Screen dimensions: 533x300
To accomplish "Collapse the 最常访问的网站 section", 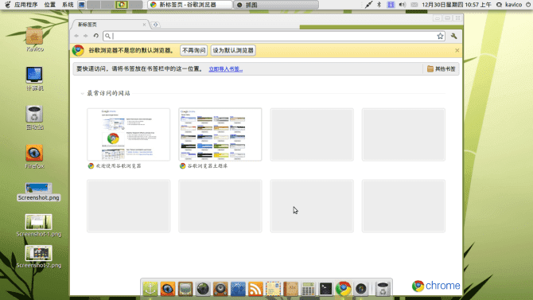I will [83, 93].
